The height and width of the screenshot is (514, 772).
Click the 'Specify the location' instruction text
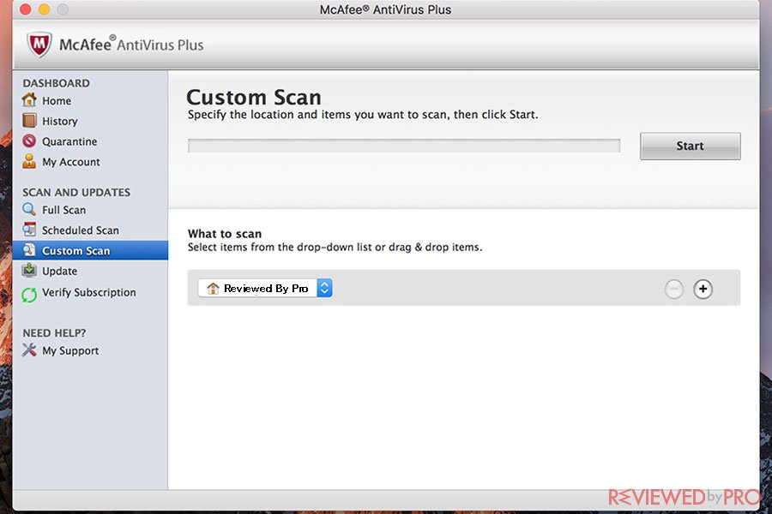[363, 115]
